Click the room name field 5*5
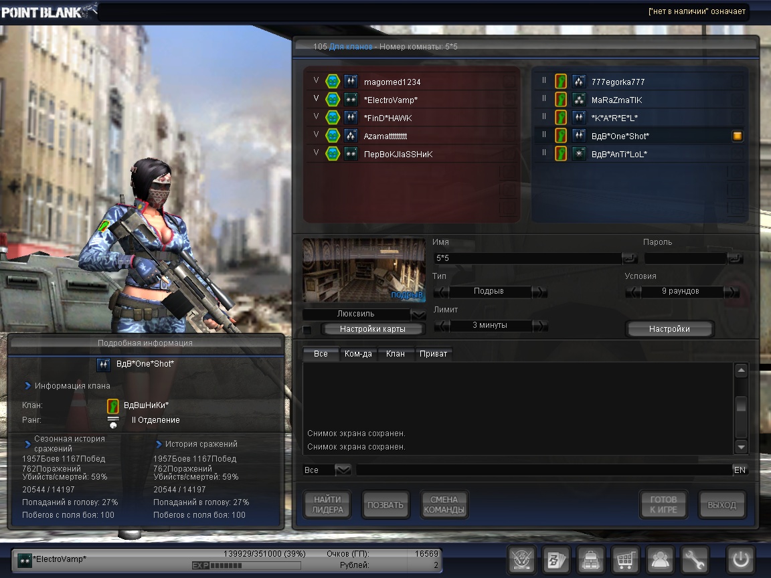 click(x=527, y=258)
